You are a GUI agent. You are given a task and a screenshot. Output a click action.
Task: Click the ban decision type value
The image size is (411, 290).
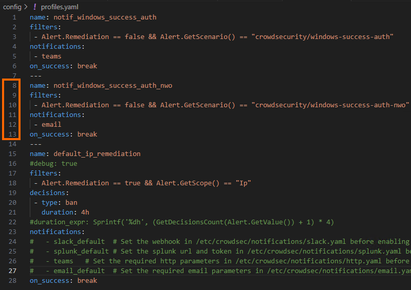pyautogui.click(x=71, y=202)
